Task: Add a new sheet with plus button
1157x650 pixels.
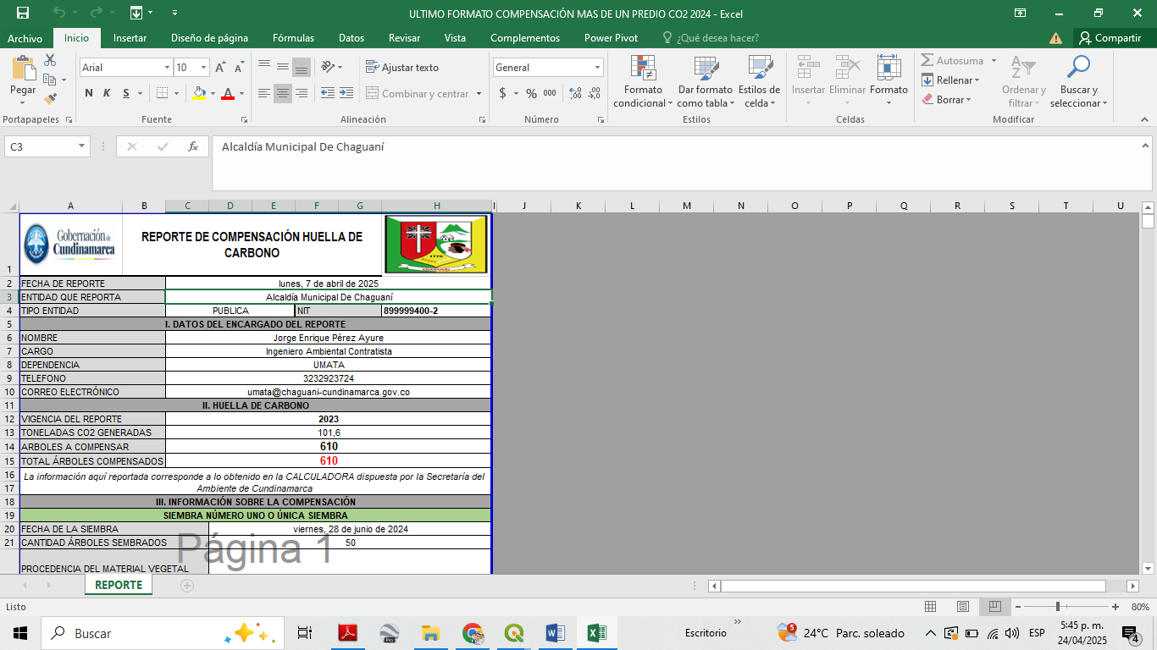Action: point(187,586)
